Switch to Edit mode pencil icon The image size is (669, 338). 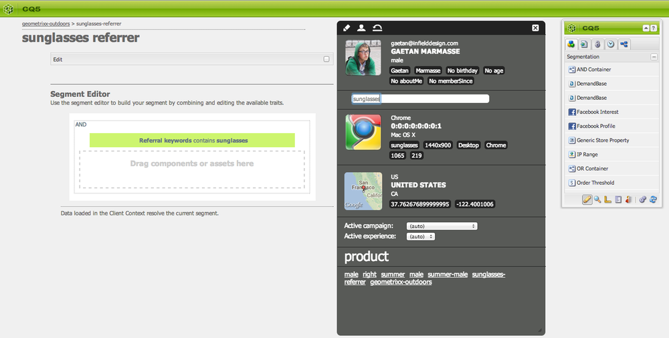click(x=587, y=199)
